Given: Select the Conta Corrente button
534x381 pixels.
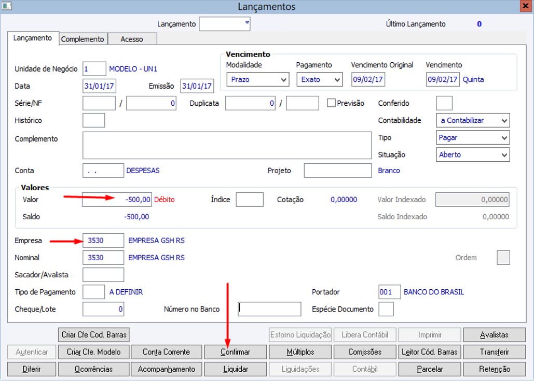Looking at the screenshot, I should pos(166,352).
